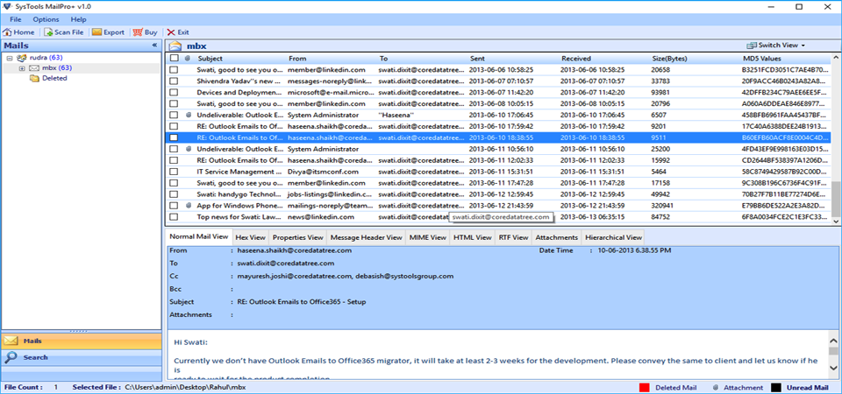Image resolution: width=842 pixels, height=394 pixels.
Task: Select the Normal Mail View tab
Action: click(199, 236)
